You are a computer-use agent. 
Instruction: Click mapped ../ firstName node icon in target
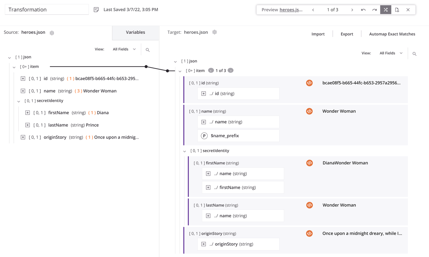point(208,187)
